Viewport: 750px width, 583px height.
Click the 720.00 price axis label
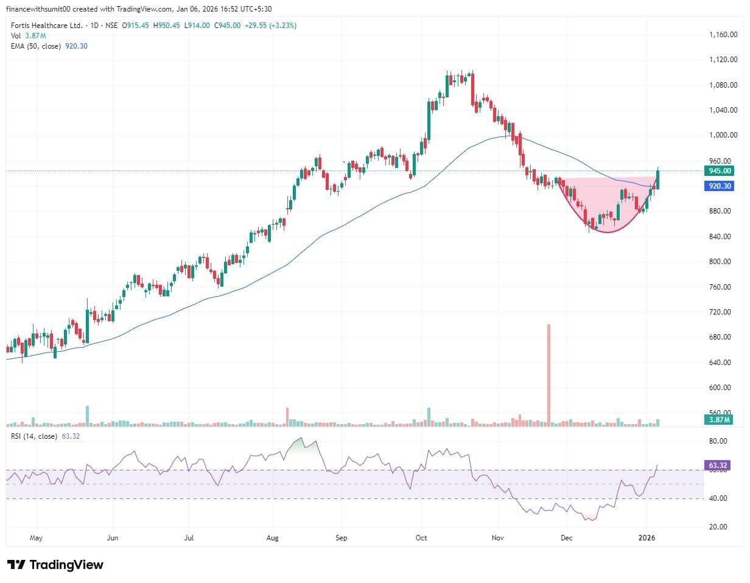pyautogui.click(x=721, y=312)
